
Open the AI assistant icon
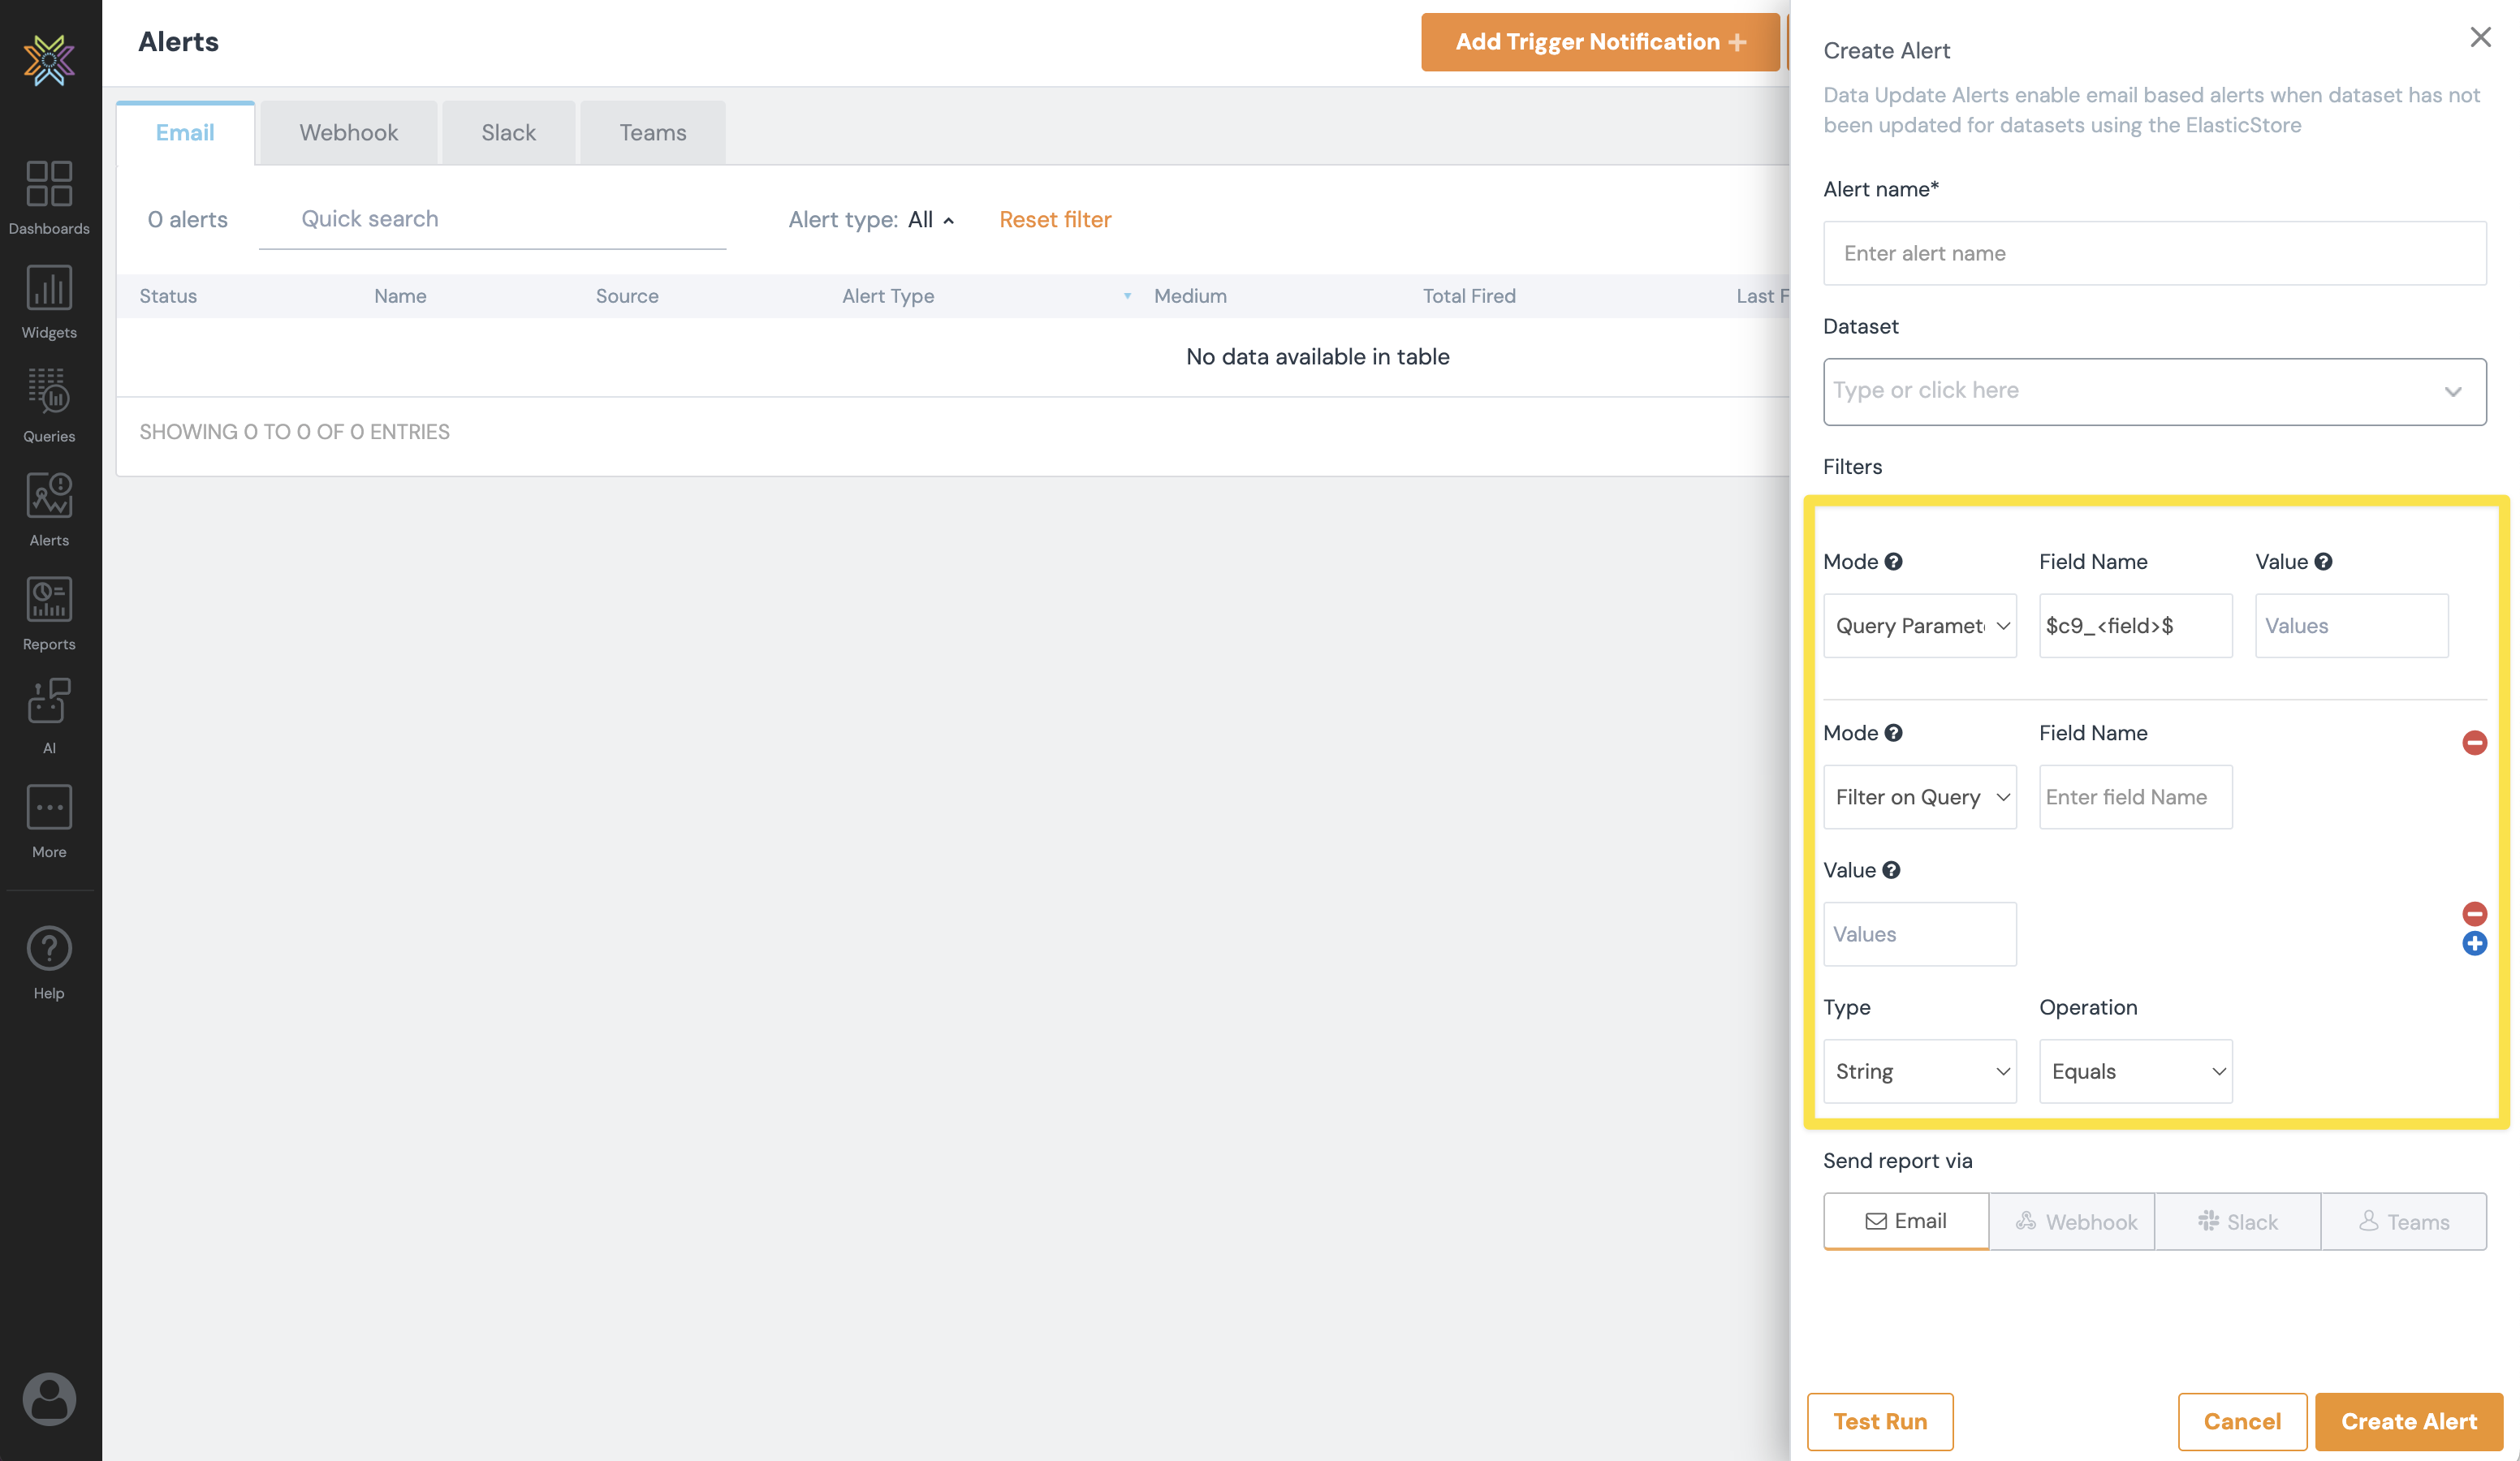(x=49, y=715)
